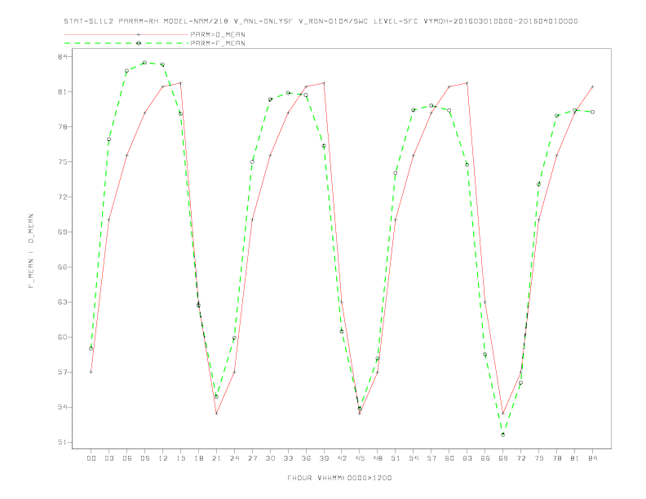Click x-axis tick label 27
This screenshot has width=646, height=499.
pos(252,458)
